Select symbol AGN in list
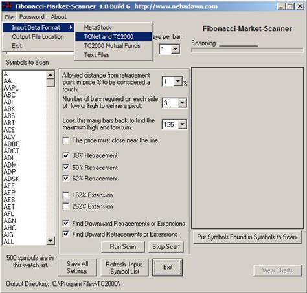The image size is (307, 293). click(x=10, y=221)
